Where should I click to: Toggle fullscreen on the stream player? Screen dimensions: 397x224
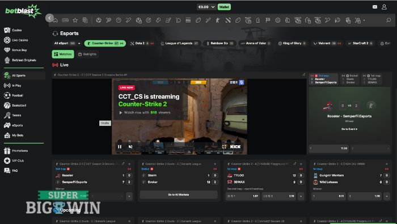click(x=224, y=146)
